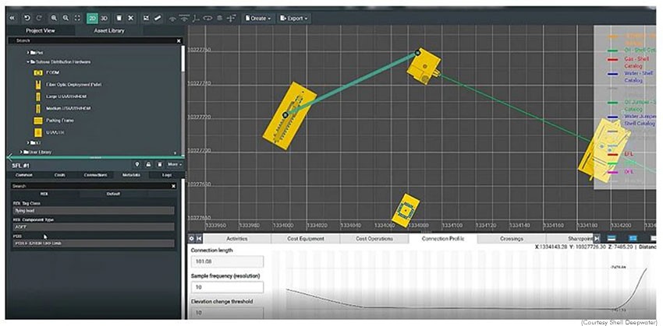The height and width of the screenshot is (326, 663).
Task: Click the trash delete icon in toolbar
Action: [x=119, y=17]
